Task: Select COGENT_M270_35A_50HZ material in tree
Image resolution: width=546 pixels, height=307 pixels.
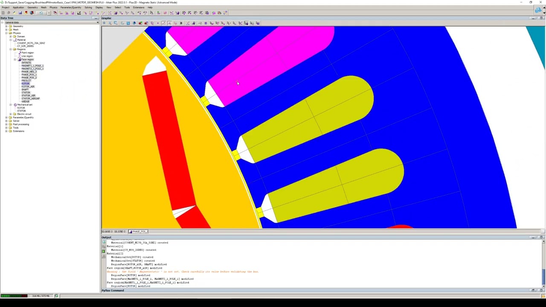Action: [x=31, y=43]
